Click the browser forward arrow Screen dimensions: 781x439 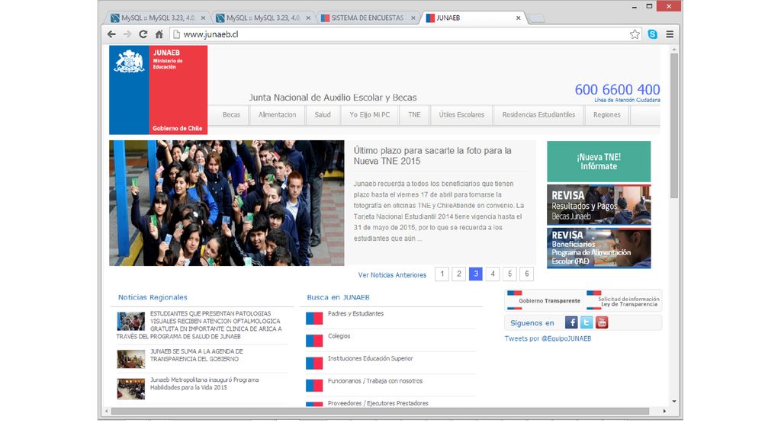127,34
